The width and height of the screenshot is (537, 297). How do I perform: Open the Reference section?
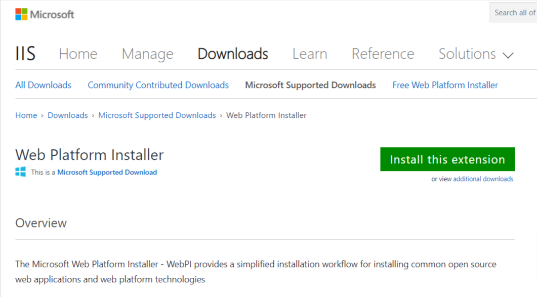[383, 54]
